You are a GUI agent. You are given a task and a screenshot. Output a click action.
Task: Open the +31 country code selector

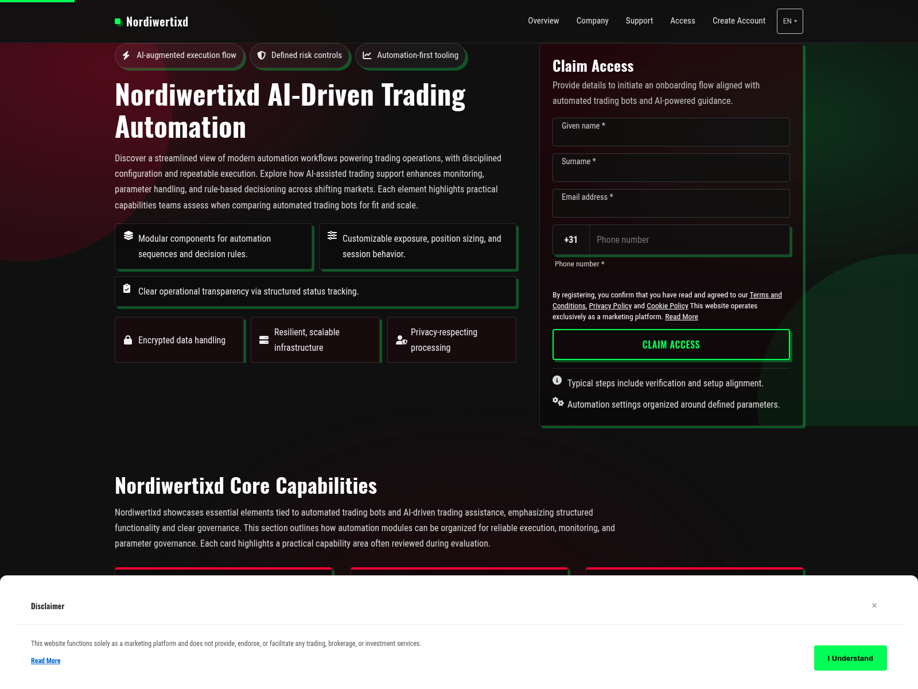[571, 240]
